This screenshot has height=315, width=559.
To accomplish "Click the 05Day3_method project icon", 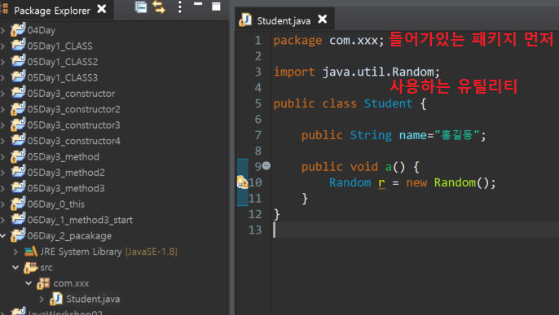I will [x=18, y=156].
